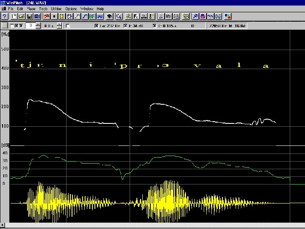The width and height of the screenshot is (305, 229).
Task: Click the WinPitch system menu icon
Action: tap(3, 3)
